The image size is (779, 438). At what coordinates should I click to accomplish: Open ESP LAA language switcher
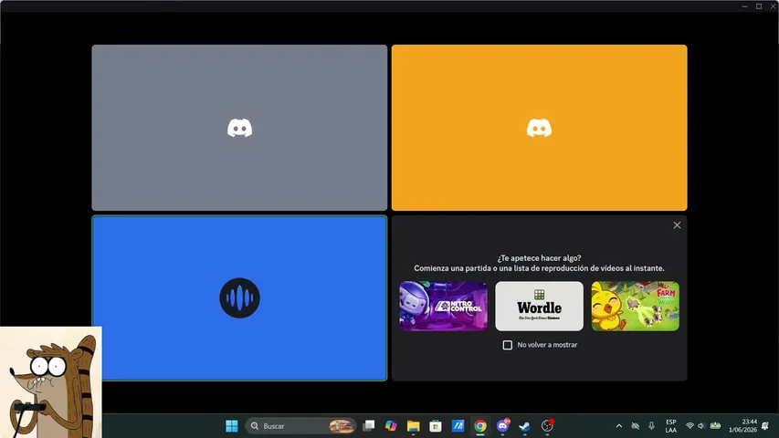coord(670,425)
